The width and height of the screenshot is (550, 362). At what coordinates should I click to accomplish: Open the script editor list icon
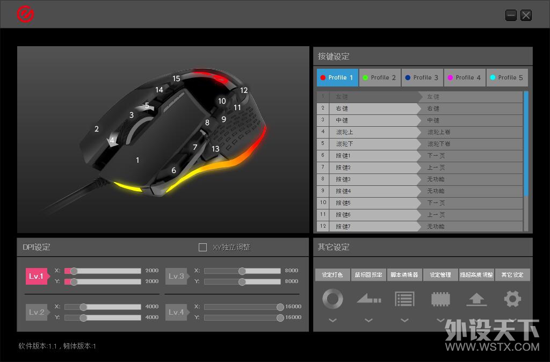pos(405,299)
